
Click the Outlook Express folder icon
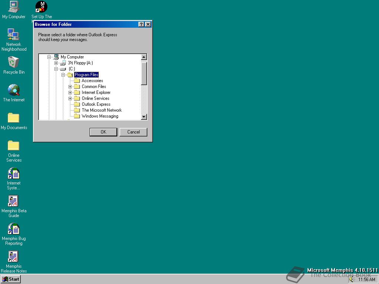[x=77, y=104]
